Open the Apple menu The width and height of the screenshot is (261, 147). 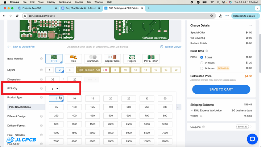point(5,2)
